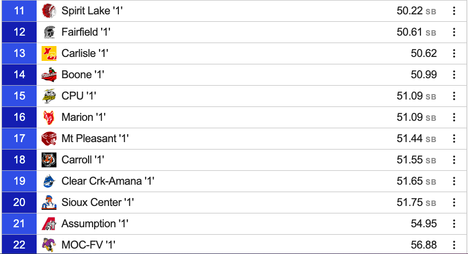The image size is (468, 254).
Task: Select the MOC-FV 56.88 result time
Action: [424, 245]
